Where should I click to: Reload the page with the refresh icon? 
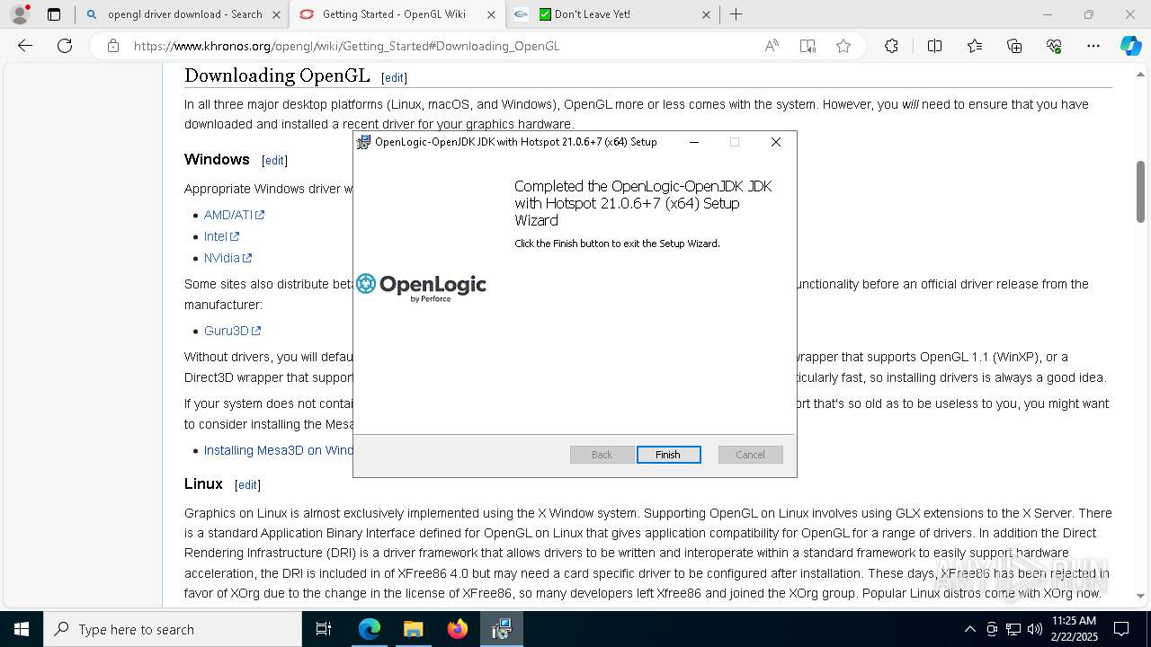pos(65,46)
